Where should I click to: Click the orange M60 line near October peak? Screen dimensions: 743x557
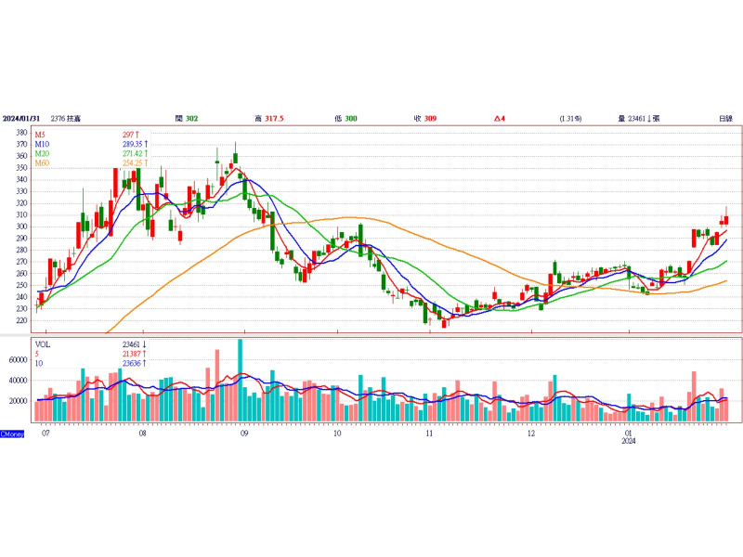348,218
